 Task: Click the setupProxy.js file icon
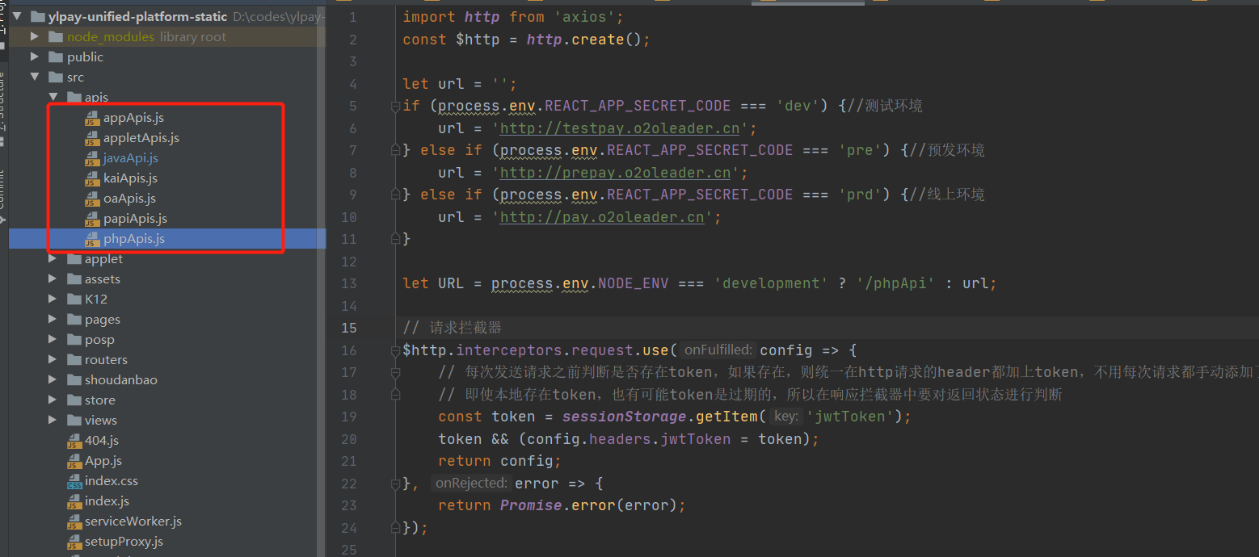click(74, 542)
